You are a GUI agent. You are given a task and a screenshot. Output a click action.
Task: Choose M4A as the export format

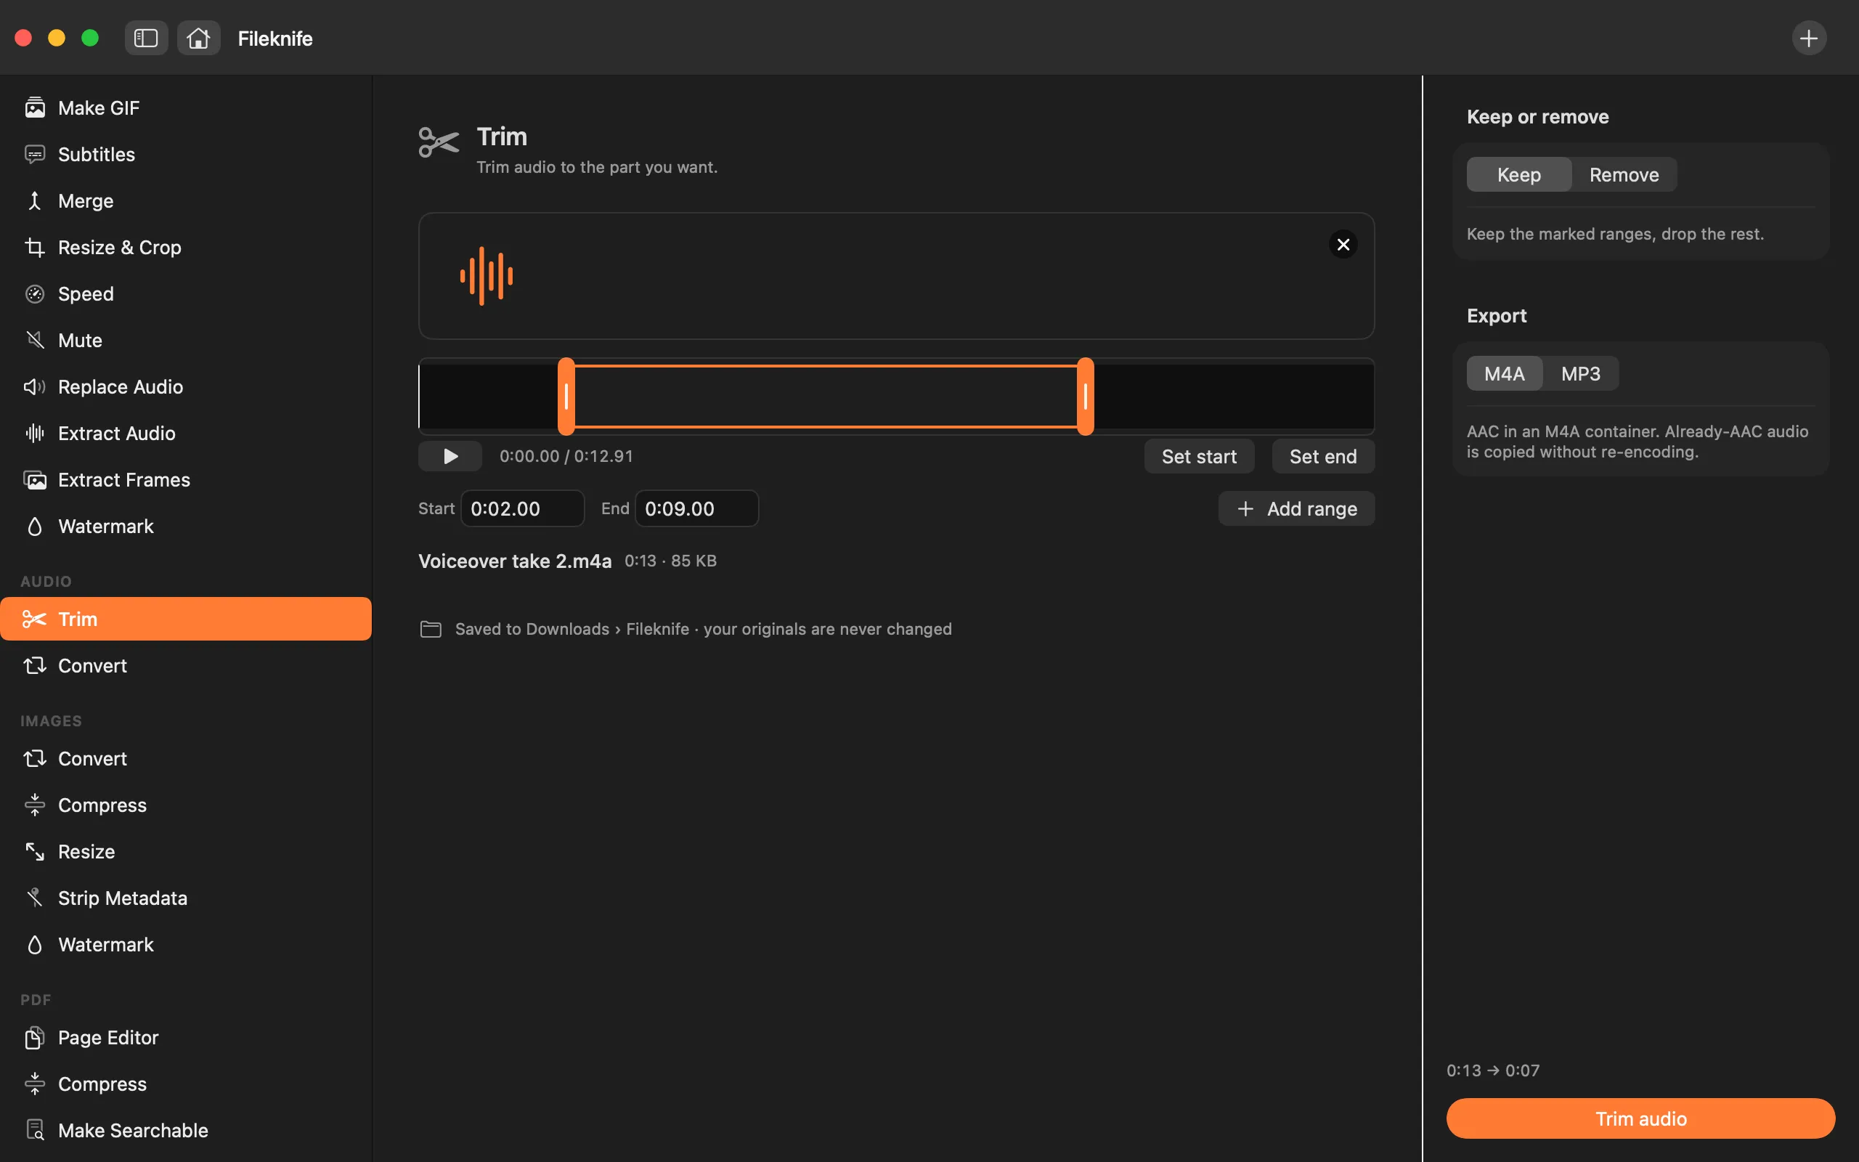[x=1504, y=373]
